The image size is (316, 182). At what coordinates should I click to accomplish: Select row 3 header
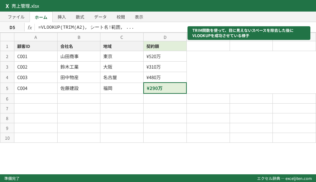click(7, 67)
